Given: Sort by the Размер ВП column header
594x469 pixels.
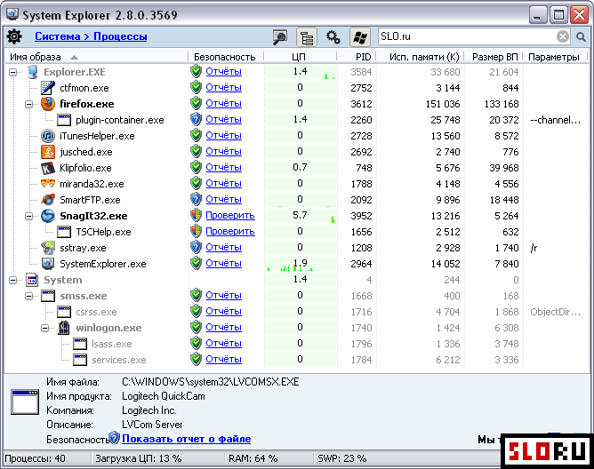Looking at the screenshot, I should pyautogui.click(x=494, y=57).
